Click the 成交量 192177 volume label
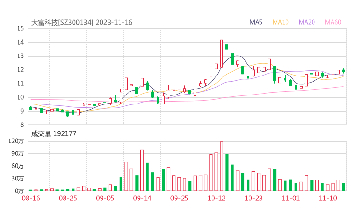The image size is (351, 209). (x=54, y=134)
